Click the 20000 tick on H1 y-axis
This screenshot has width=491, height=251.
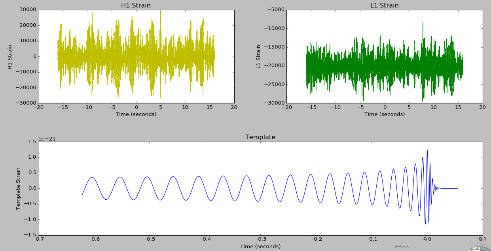(x=28, y=25)
